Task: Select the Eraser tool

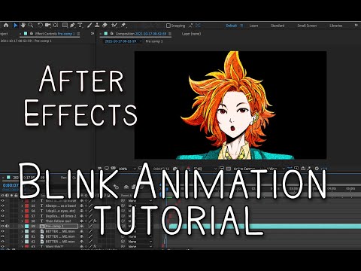Action: click(105, 25)
